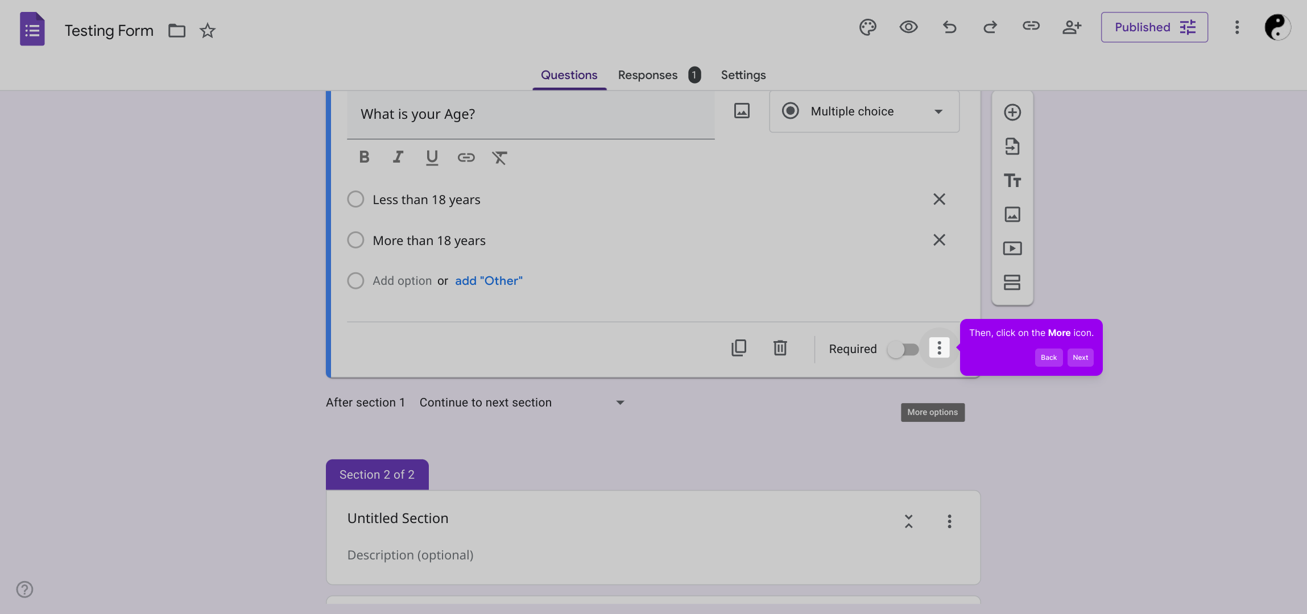Toggle the Required switch
Viewport: 1307px width, 614px height.
pos(903,349)
